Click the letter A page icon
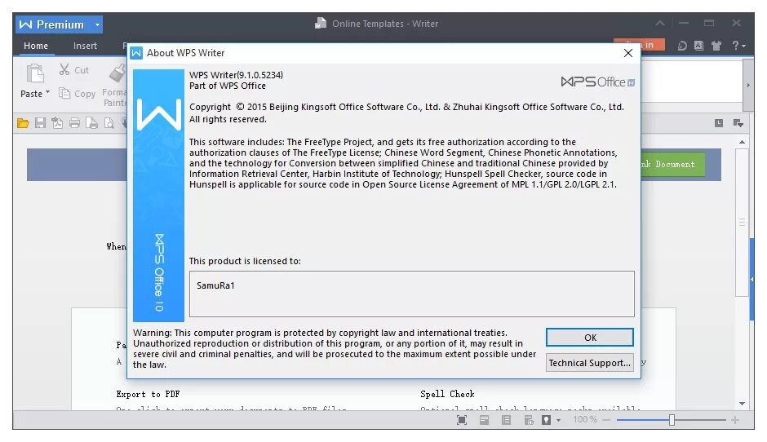The width and height of the screenshot is (767, 442). tap(699, 46)
